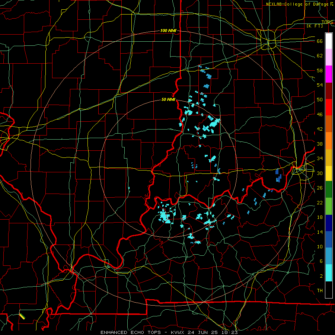
Task: Click the "NEXLAB-College of DuPage" header text
Action: click(x=297, y=4)
